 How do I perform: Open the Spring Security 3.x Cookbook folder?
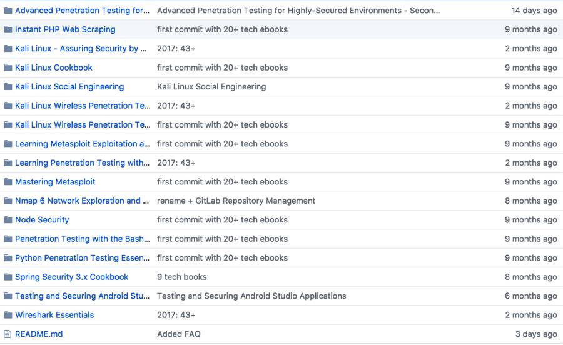coord(72,276)
